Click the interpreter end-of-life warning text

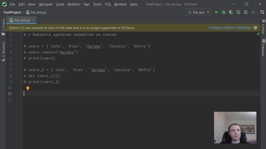click(72, 28)
